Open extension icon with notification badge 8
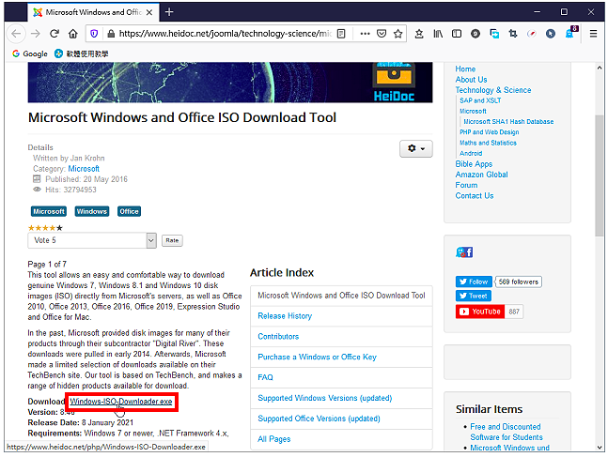 pos(570,33)
